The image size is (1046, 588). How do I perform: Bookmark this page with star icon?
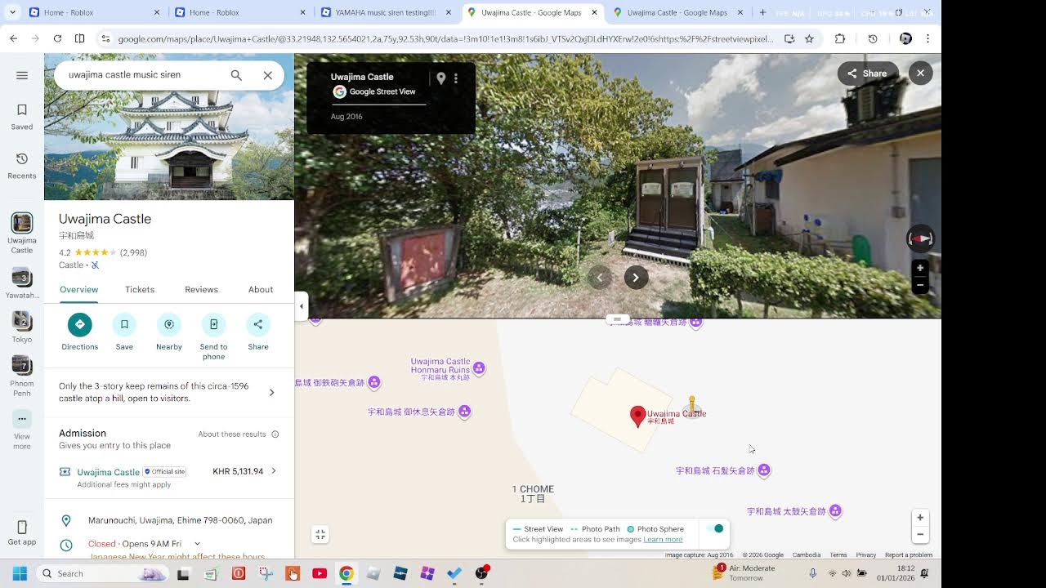pyautogui.click(x=809, y=38)
